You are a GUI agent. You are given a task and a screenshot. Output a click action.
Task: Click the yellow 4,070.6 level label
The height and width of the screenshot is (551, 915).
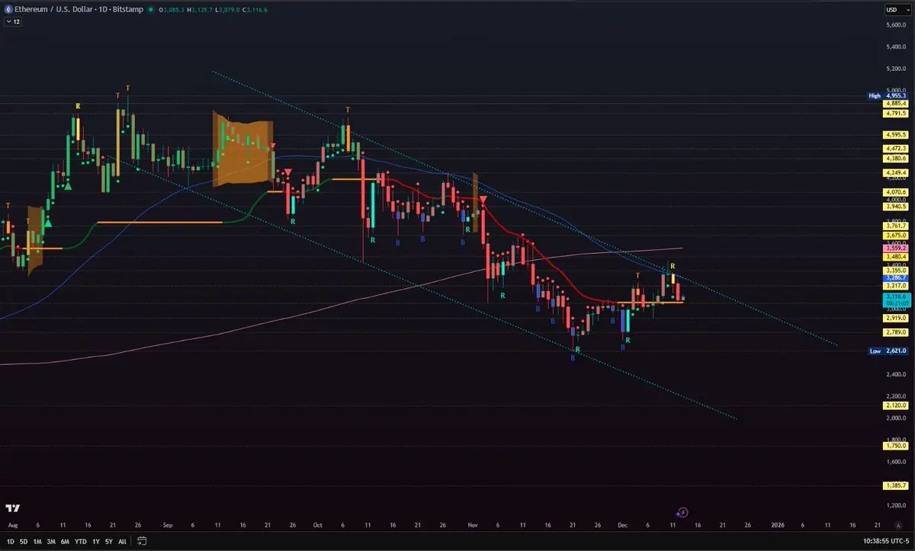click(895, 192)
